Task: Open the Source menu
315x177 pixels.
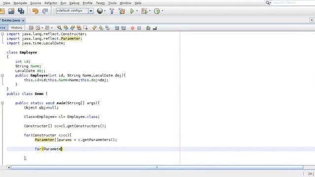Action: coord(35,3)
